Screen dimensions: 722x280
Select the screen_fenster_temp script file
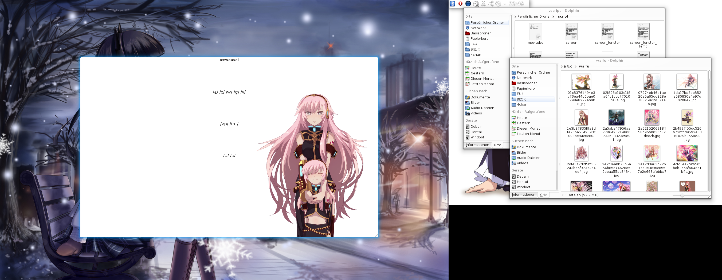(x=643, y=36)
